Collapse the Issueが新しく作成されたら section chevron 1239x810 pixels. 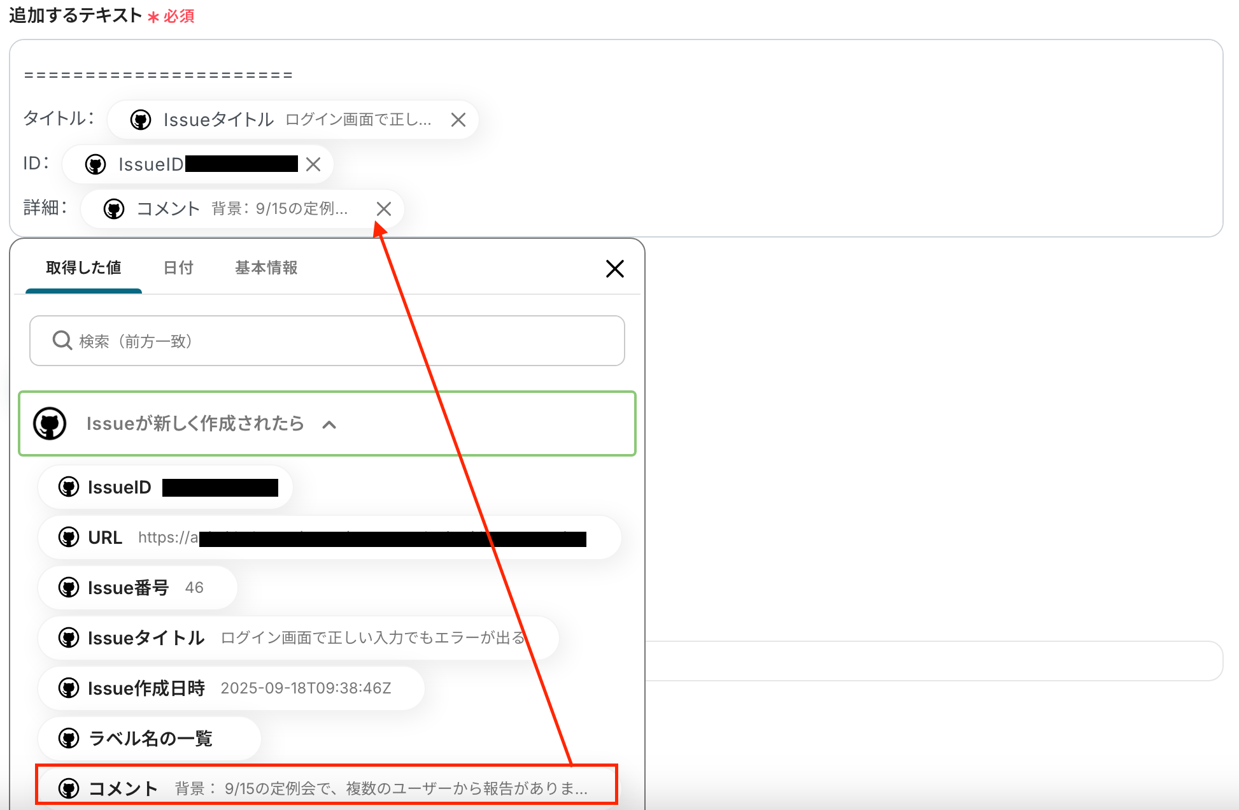(x=329, y=425)
